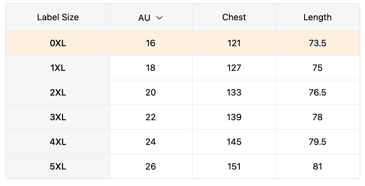Click the Label Size column header
This screenshot has height=186, width=365.
tap(58, 17)
